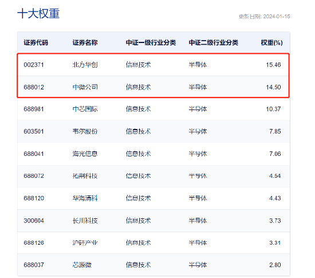The image size is (315, 278).
Task: Click stock code 688981
Action: coord(34,109)
